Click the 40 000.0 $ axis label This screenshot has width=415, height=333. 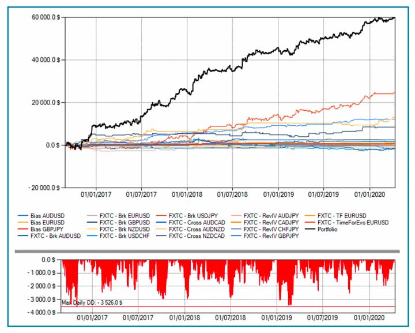46,60
